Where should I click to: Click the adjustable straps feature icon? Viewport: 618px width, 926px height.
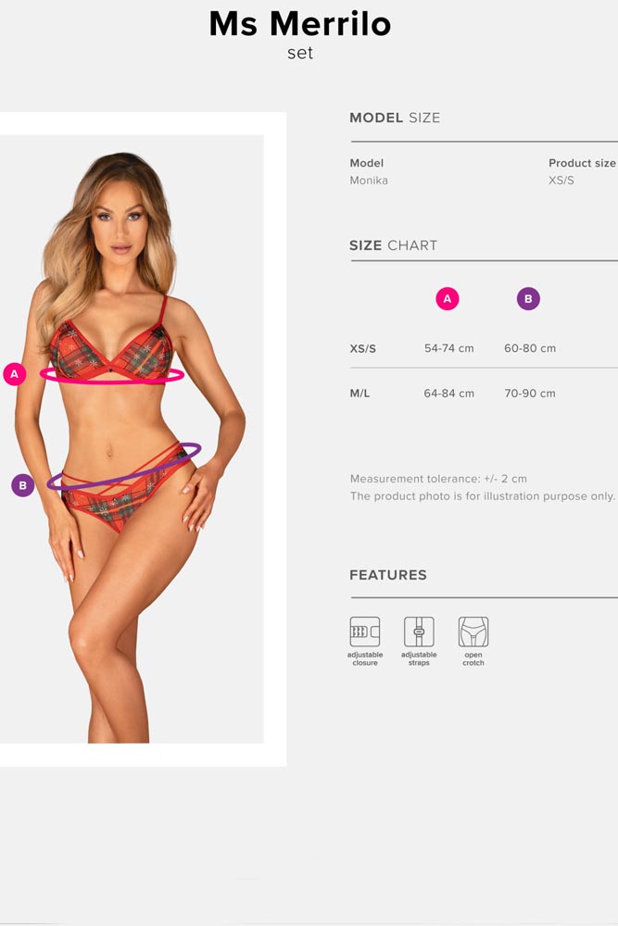point(419,632)
